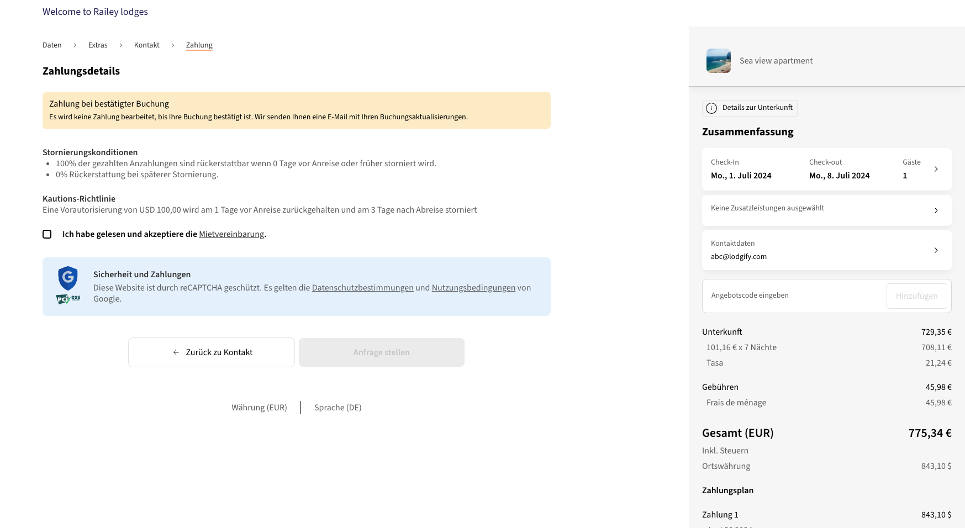Screen dimensions: 965x528
Task: Open the Datenschutzbestimmungen link
Action: click(x=362, y=288)
